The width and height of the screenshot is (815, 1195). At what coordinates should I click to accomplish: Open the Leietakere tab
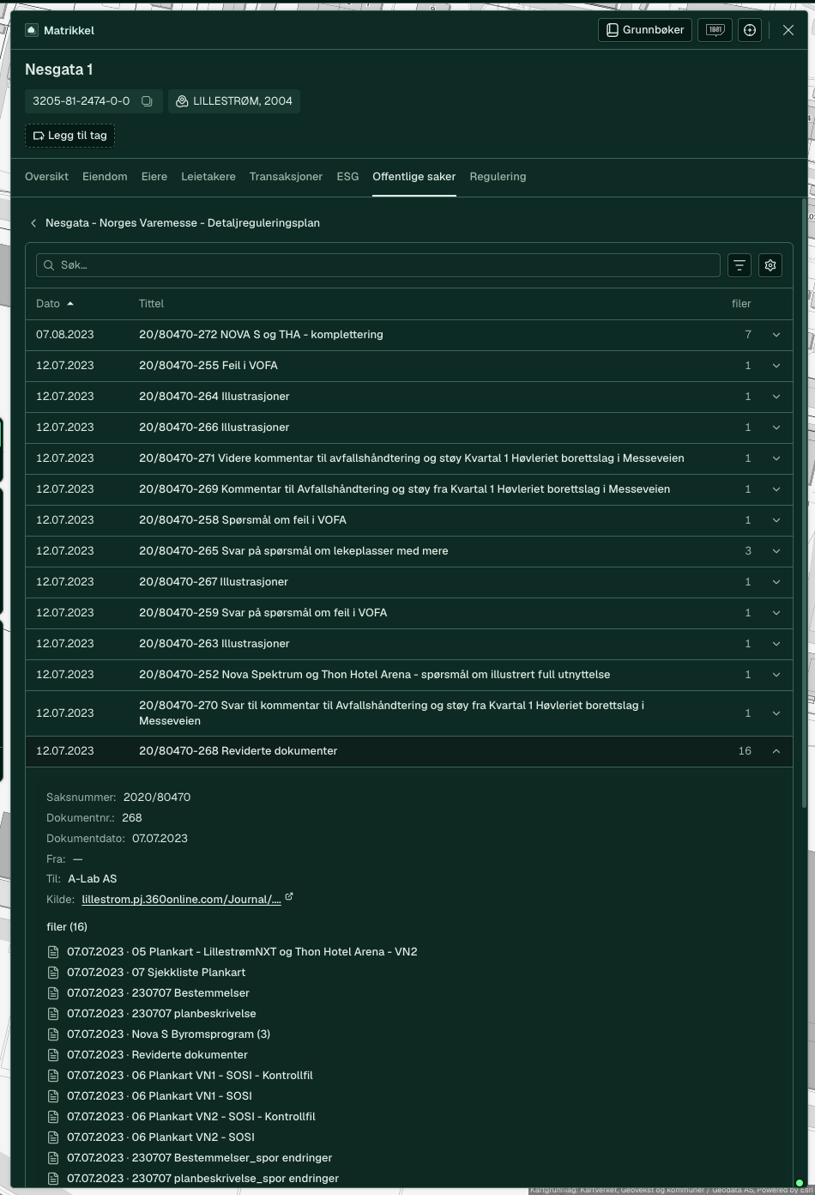click(208, 177)
